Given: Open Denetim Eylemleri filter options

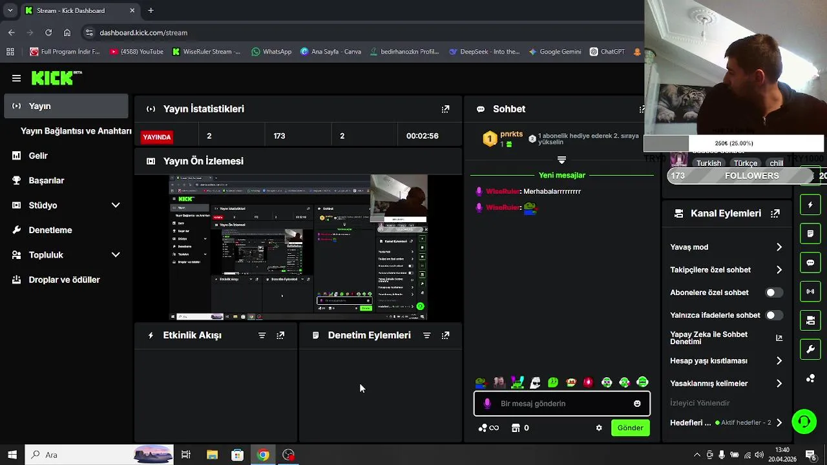Looking at the screenshot, I should (426, 335).
